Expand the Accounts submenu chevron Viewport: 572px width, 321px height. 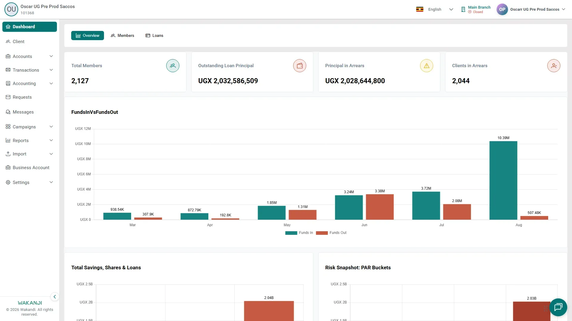click(51, 56)
